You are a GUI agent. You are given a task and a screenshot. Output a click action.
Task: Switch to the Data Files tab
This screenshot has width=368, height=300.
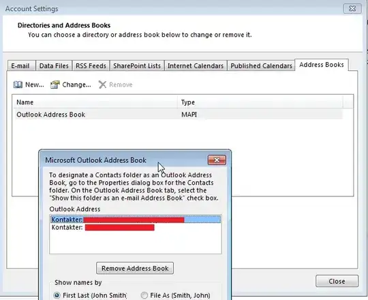click(x=54, y=65)
